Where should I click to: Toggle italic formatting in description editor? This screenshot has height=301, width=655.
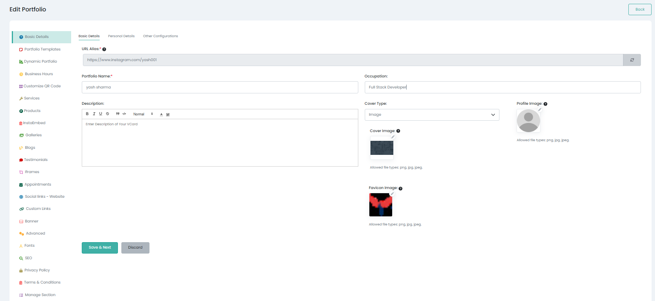coord(94,114)
